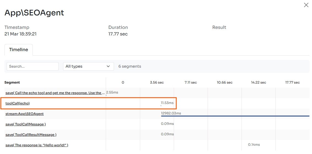Open the first save( Call the echo tool... segment
The image size is (312, 154).
(x=55, y=93)
